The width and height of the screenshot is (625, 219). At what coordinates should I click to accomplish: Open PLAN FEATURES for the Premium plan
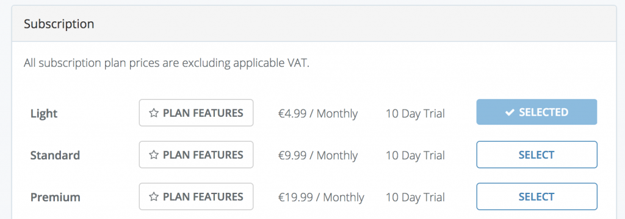click(x=196, y=196)
